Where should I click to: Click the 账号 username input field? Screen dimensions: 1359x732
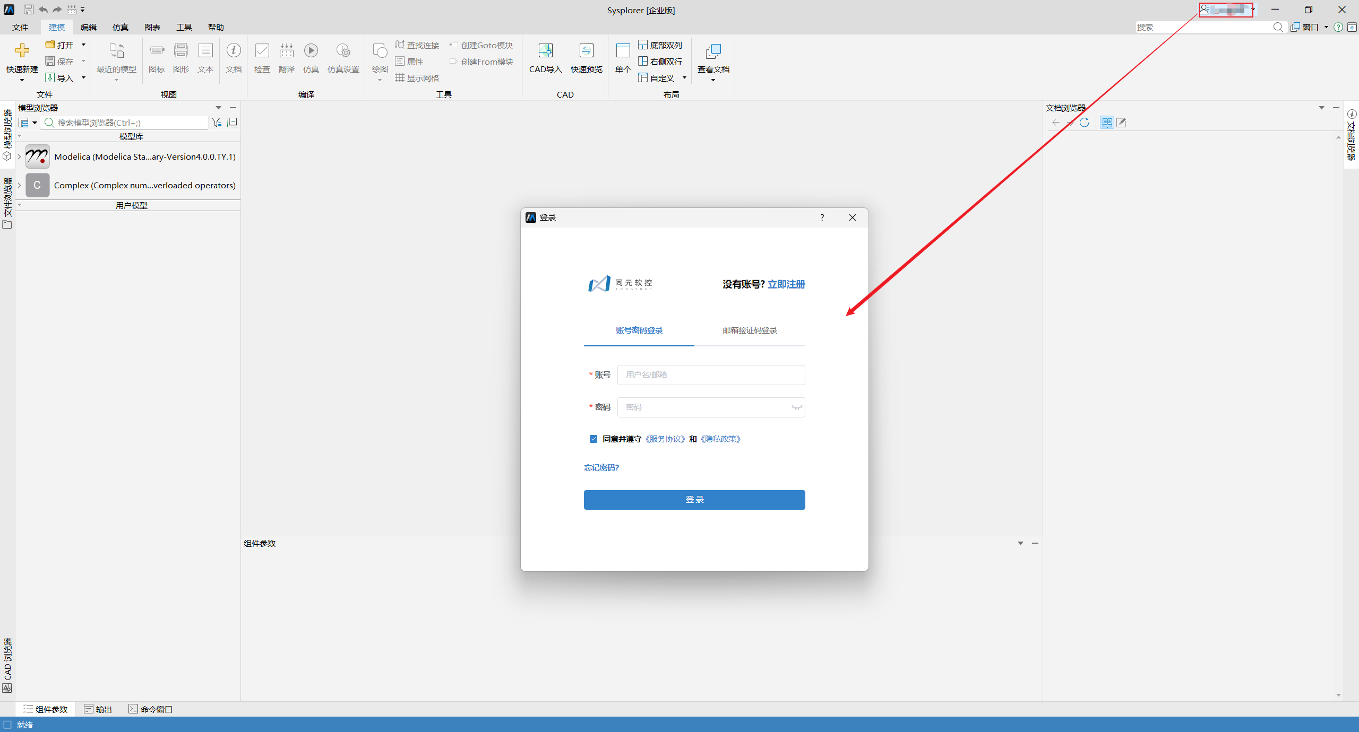pyautogui.click(x=711, y=375)
